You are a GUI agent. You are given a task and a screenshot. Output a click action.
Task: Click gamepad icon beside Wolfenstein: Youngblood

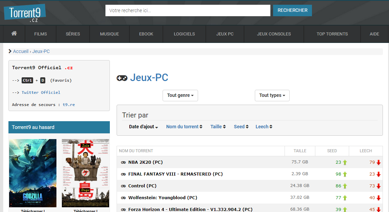tap(123, 198)
